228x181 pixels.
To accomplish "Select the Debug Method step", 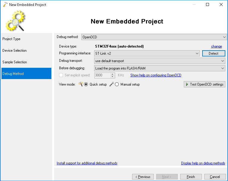I will coord(26,73).
